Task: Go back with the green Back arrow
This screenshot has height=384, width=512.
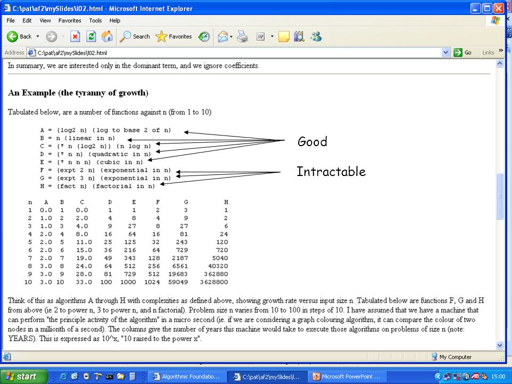Action: click(x=19, y=36)
